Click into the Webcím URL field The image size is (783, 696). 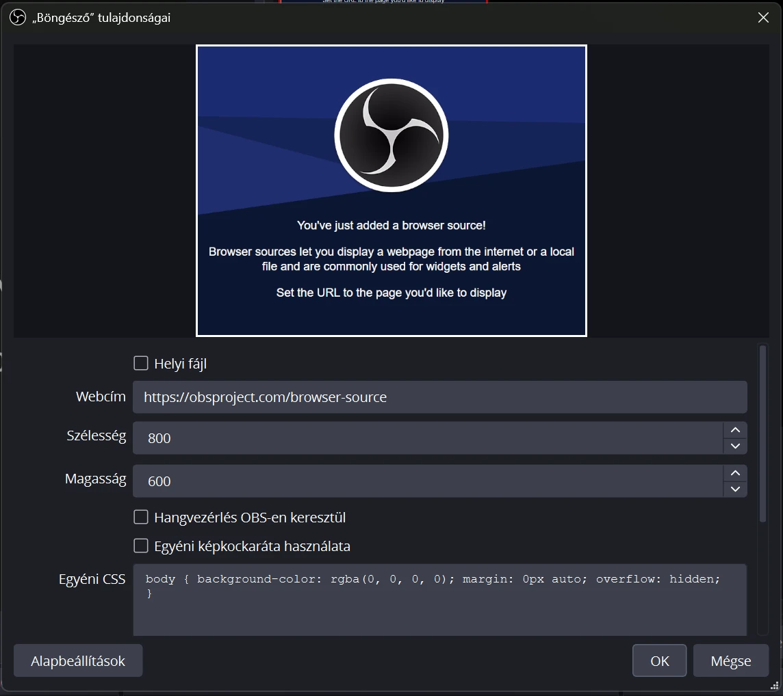pyautogui.click(x=439, y=397)
